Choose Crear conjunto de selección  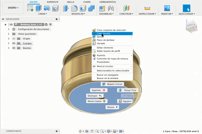click(x=112, y=30)
